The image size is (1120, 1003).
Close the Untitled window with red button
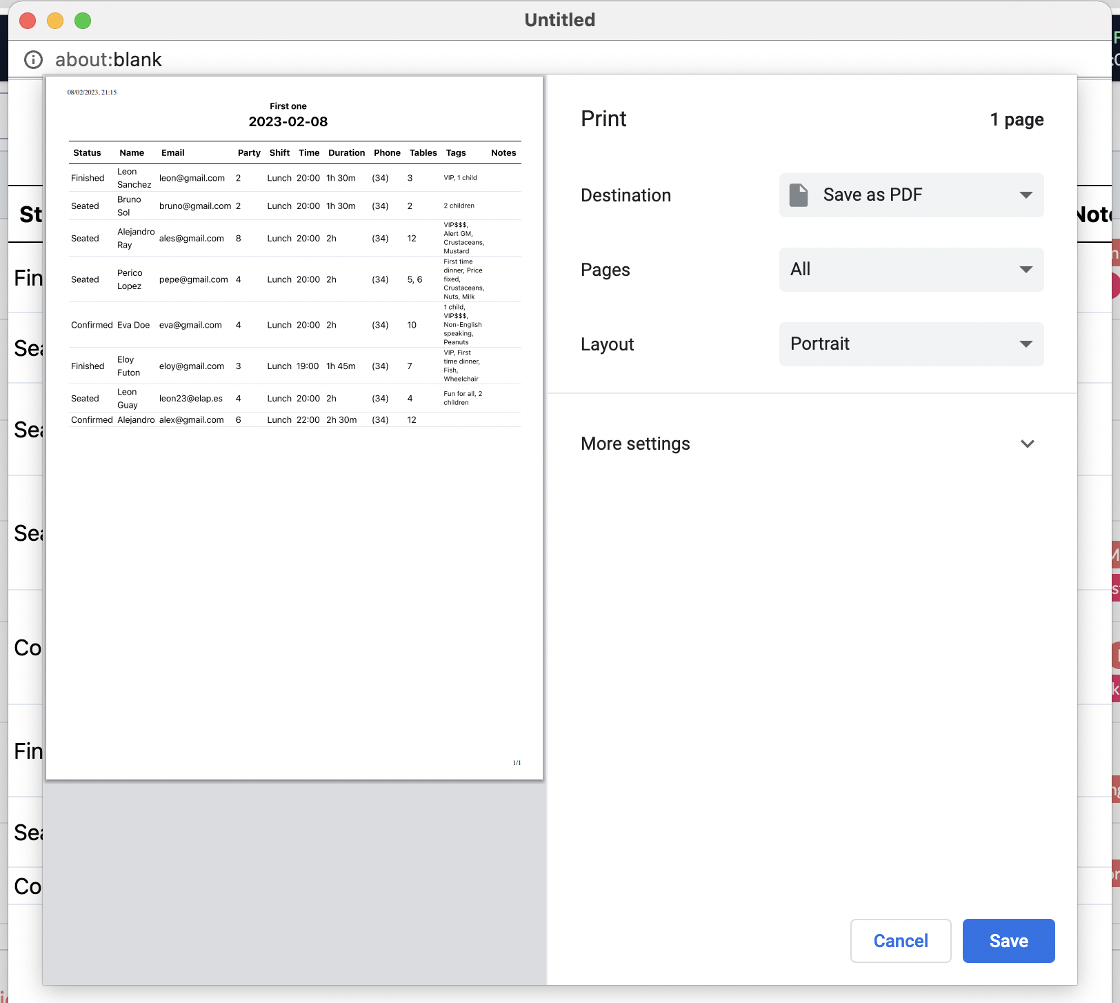point(28,21)
